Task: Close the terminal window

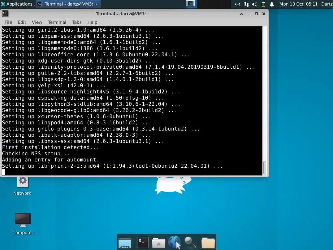Action: point(264,14)
